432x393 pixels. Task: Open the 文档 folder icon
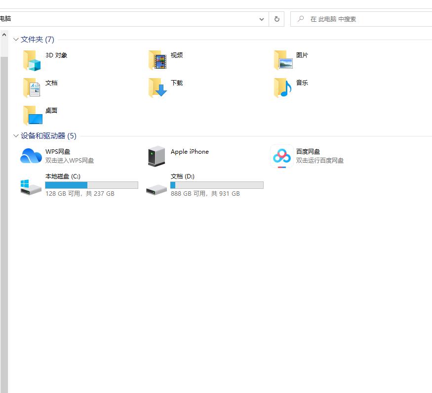point(32,87)
